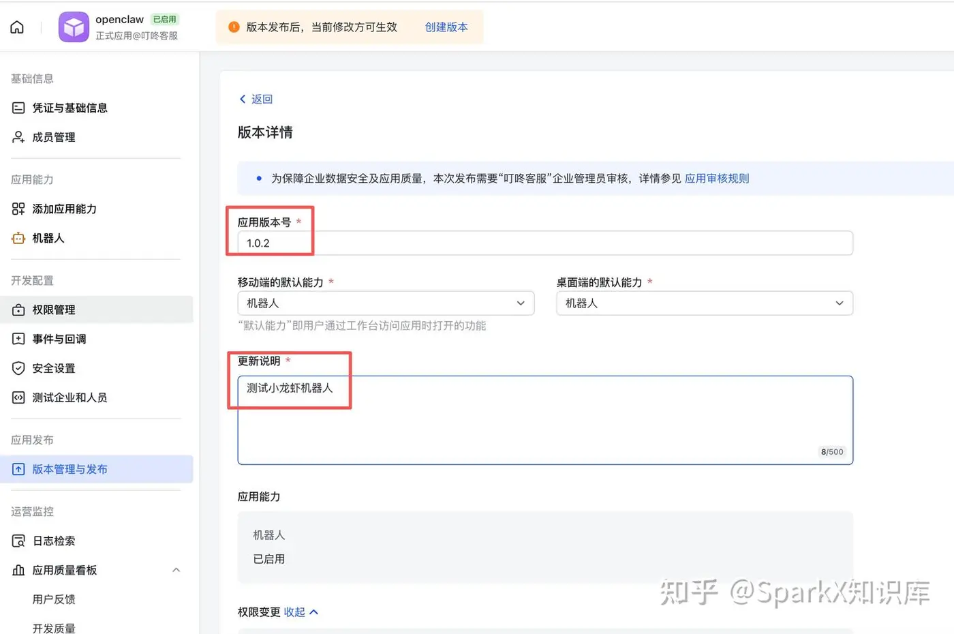Screen dimensions: 954x634
Task: Click the 应用质量看板 chart icon
Action: point(18,570)
